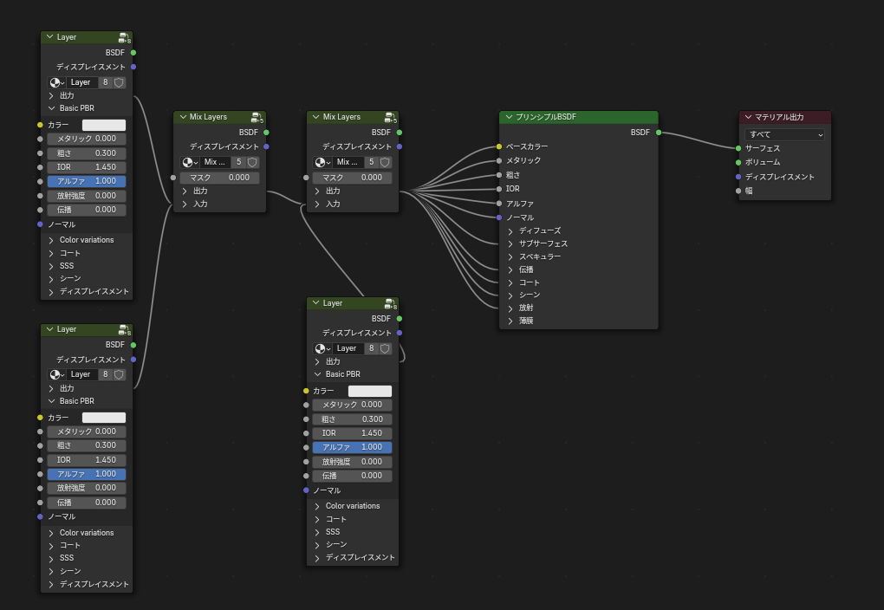Browse node trees dropdown on bottom-left Layer node
Screen dimensions: 884x610
(x=57, y=374)
